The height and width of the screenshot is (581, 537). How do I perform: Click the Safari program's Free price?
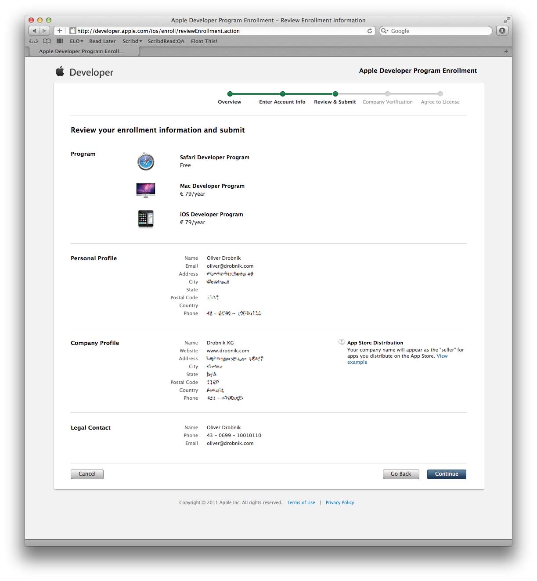pyautogui.click(x=185, y=165)
